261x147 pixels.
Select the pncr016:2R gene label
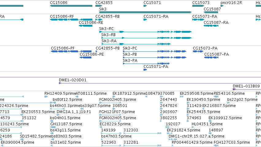(231, 3)
